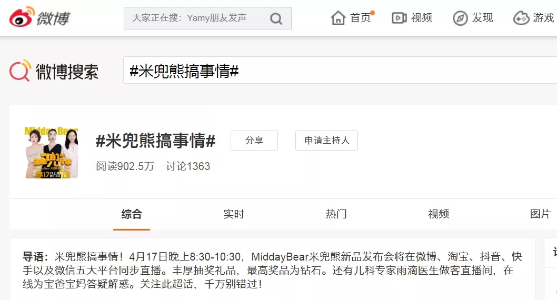Switch to the 图片 tab
Screen dimensions: 557x300
540,214
